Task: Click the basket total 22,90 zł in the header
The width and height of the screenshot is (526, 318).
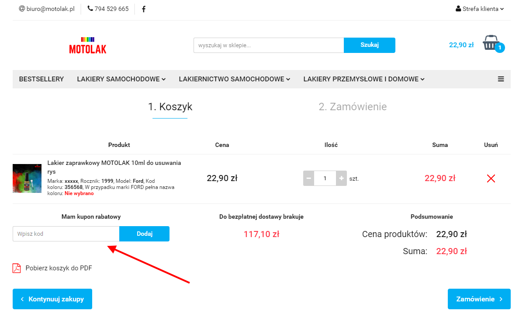Action: point(461,45)
